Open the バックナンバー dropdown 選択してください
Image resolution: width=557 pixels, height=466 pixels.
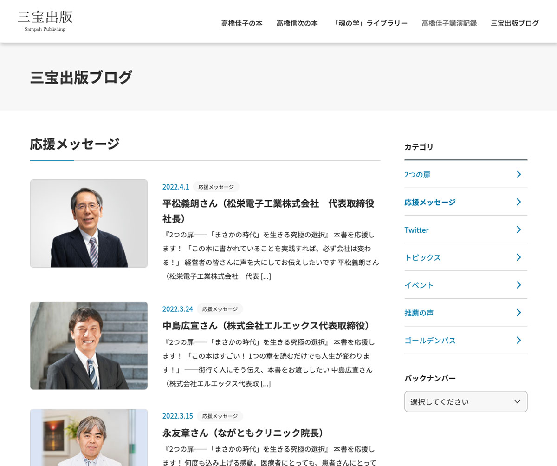(466, 401)
